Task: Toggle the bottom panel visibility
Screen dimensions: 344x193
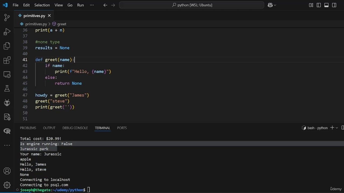Action: tap(326, 5)
